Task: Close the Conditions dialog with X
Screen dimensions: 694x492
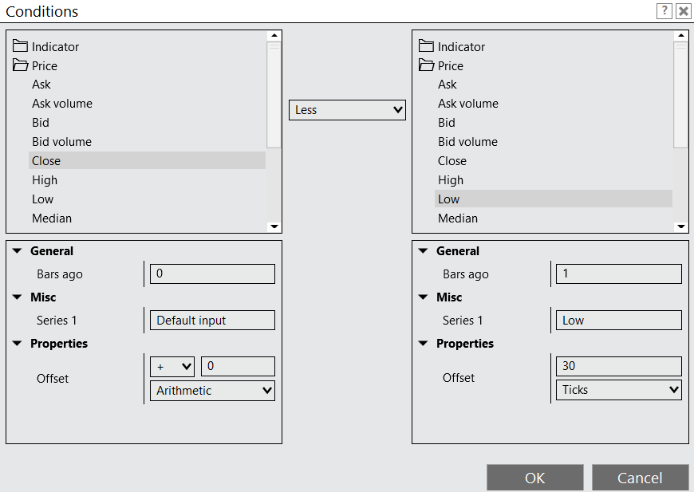Action: click(684, 10)
